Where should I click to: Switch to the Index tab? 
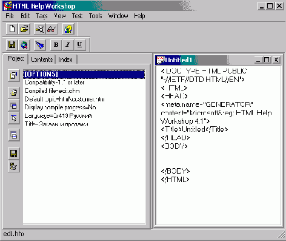65,59
